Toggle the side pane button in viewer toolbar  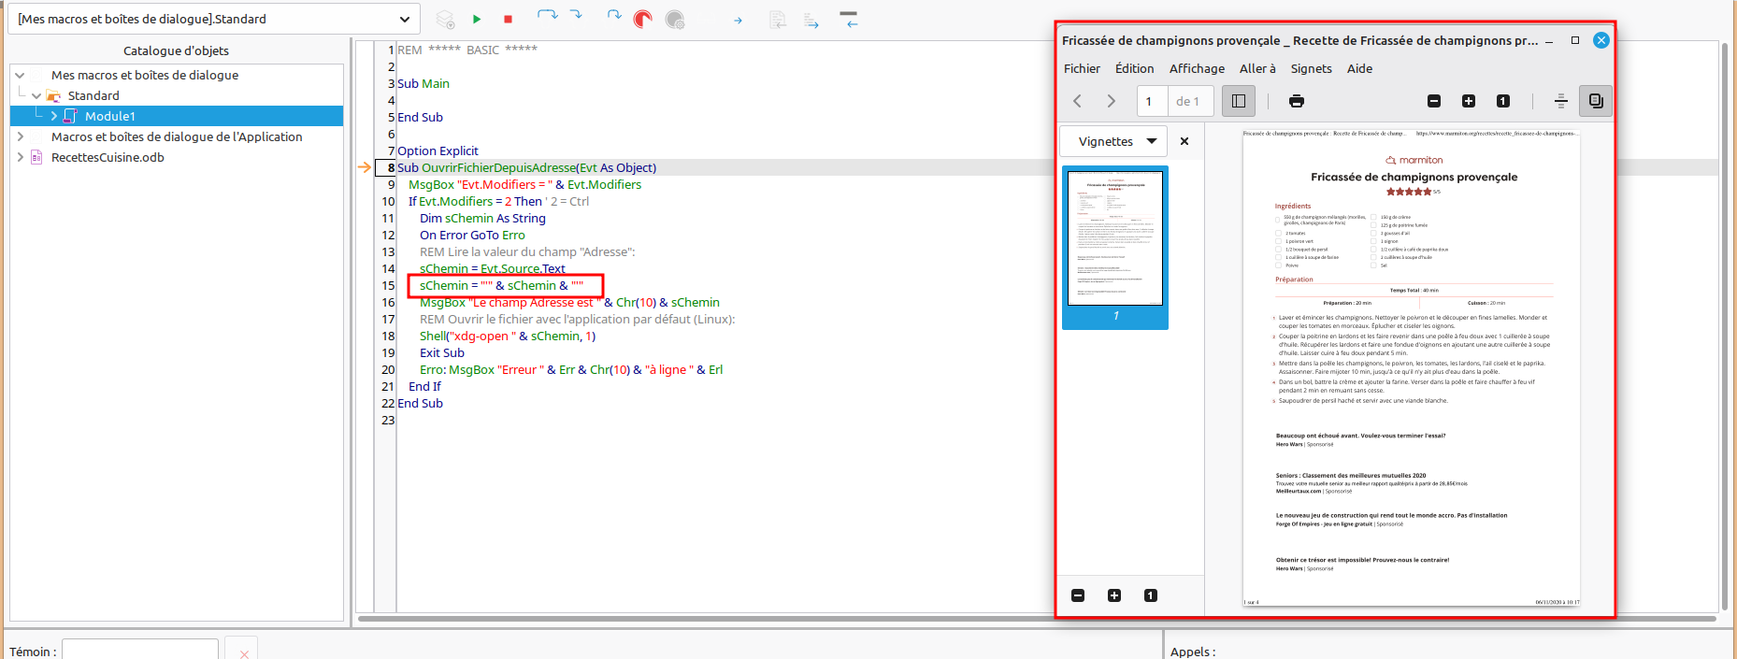(x=1239, y=101)
